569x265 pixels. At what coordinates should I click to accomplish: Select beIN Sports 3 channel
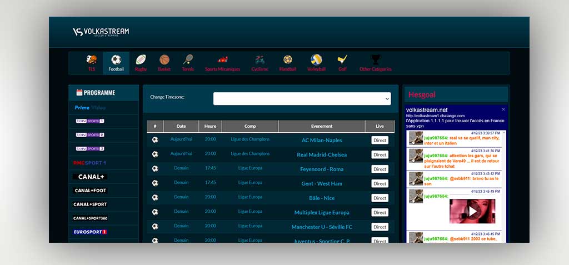(x=90, y=148)
